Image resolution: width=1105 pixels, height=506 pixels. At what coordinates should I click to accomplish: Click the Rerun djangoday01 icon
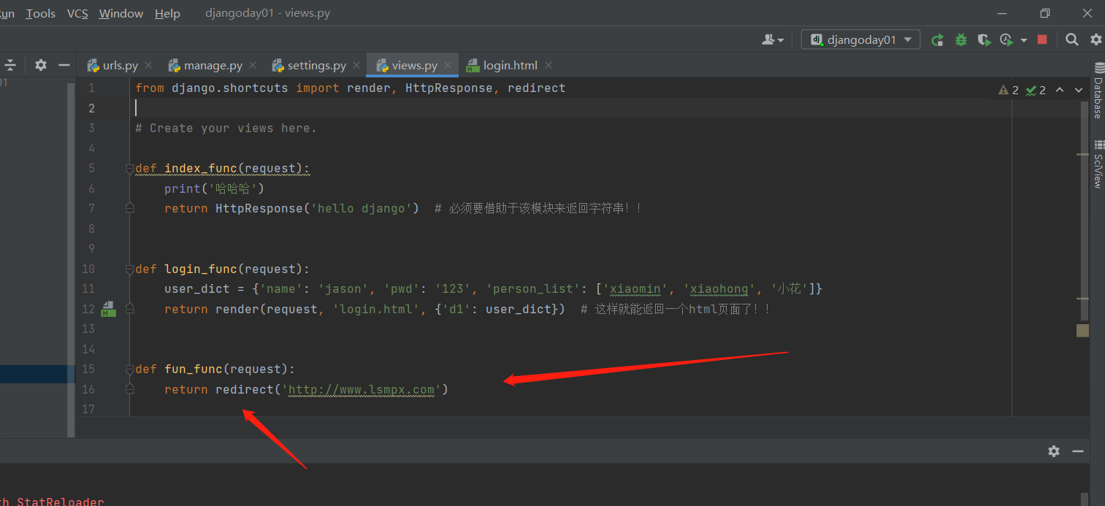point(938,40)
